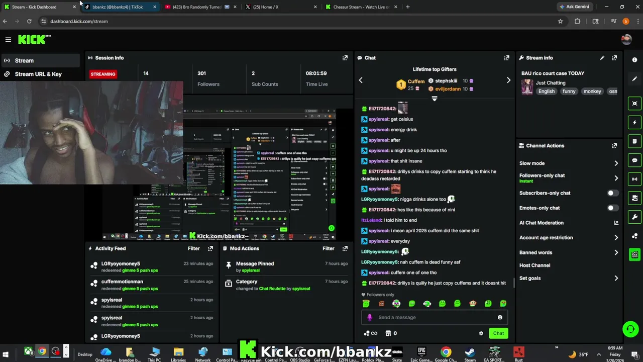Click the broadcast signal icon in right sidebar
This screenshot has width=643, height=362.
click(x=634, y=179)
